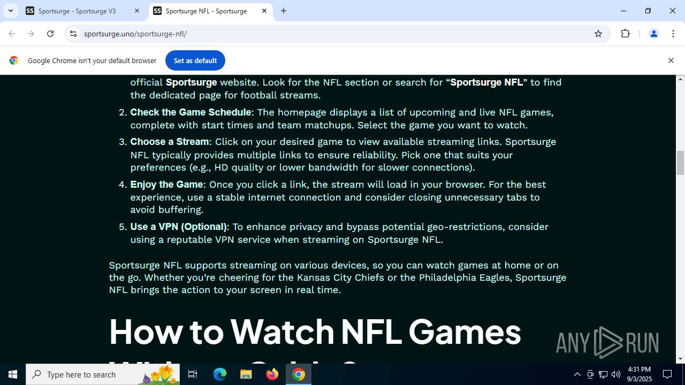
Task: Select the Sportsurge NFL tab
Action: click(210, 11)
